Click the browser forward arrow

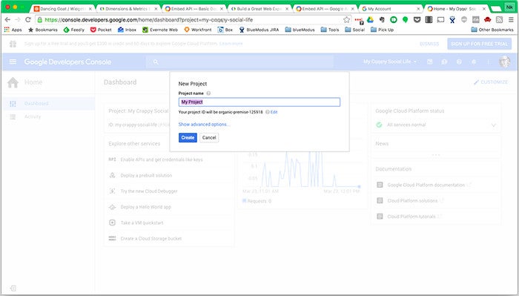(18, 20)
